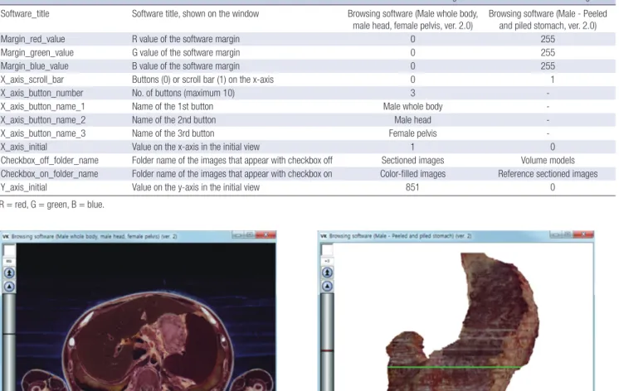The image size is (619, 391).
Task: Click jump-to-top arrow in whole body window
Action: point(9,273)
